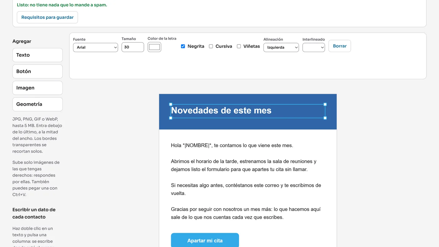Viewport: 439px width, 247px height.
Task: Click the top-left resize handle of the heading
Action: 171,104
